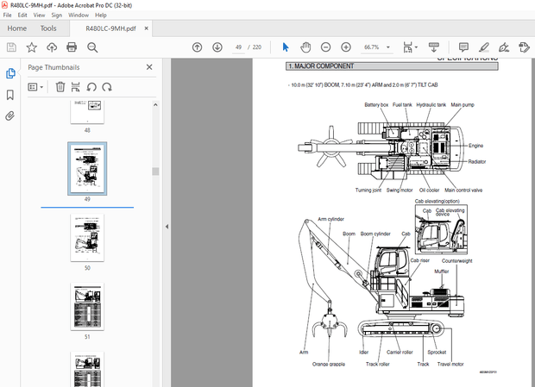This screenshot has width=535, height=387.
Task: Select page 48 thumbnail
Action: click(x=87, y=112)
